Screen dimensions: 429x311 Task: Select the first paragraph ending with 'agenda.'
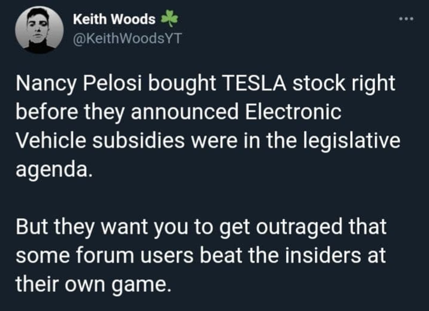[x=208, y=126]
